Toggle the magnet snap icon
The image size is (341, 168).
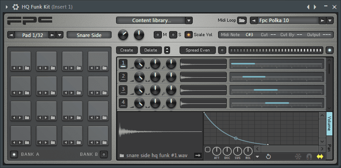pos(309,157)
